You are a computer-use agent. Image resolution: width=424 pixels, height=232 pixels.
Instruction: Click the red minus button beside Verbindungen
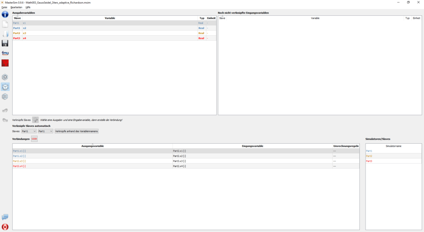(34, 139)
